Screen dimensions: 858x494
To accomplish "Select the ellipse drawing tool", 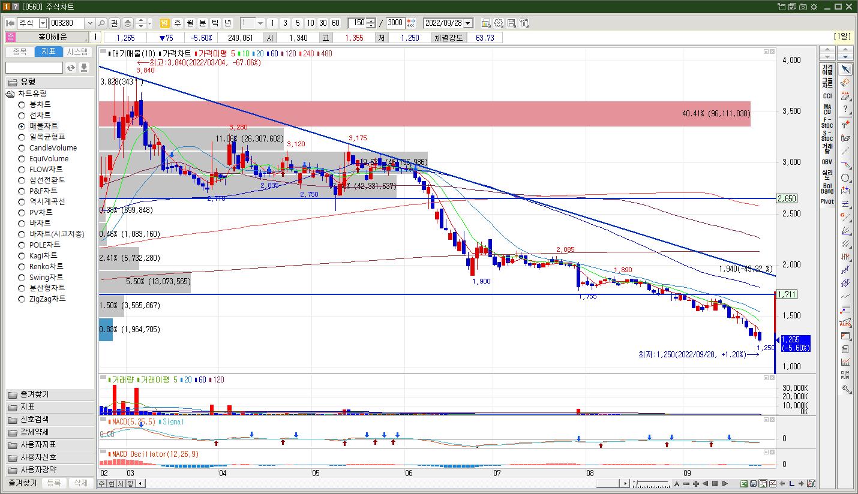I will [845, 178].
